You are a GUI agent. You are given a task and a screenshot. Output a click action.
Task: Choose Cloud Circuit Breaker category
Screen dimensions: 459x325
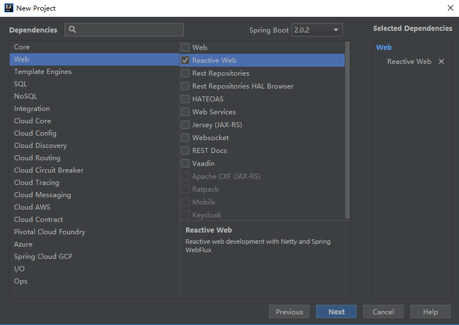[94, 170]
